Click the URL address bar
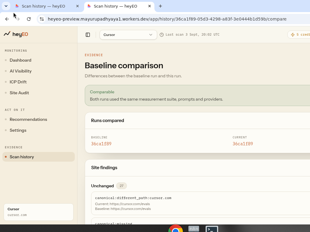 pos(167,19)
